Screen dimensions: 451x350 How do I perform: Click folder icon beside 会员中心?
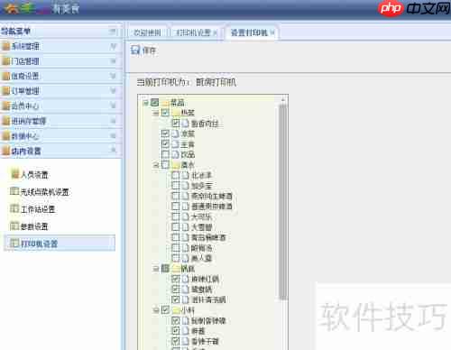coord(6,106)
